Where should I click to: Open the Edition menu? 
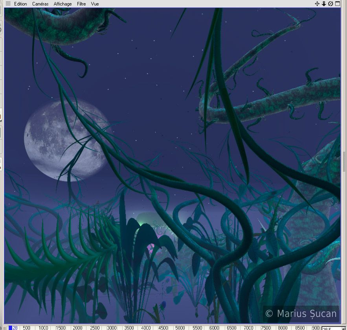pyautogui.click(x=20, y=4)
